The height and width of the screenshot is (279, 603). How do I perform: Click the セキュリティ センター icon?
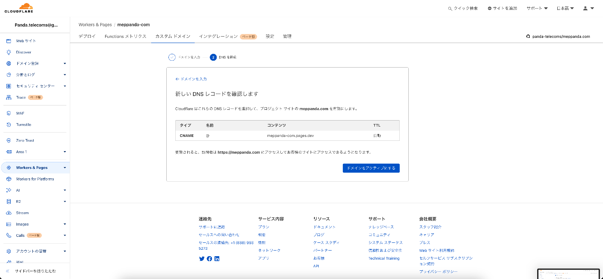tap(9, 86)
